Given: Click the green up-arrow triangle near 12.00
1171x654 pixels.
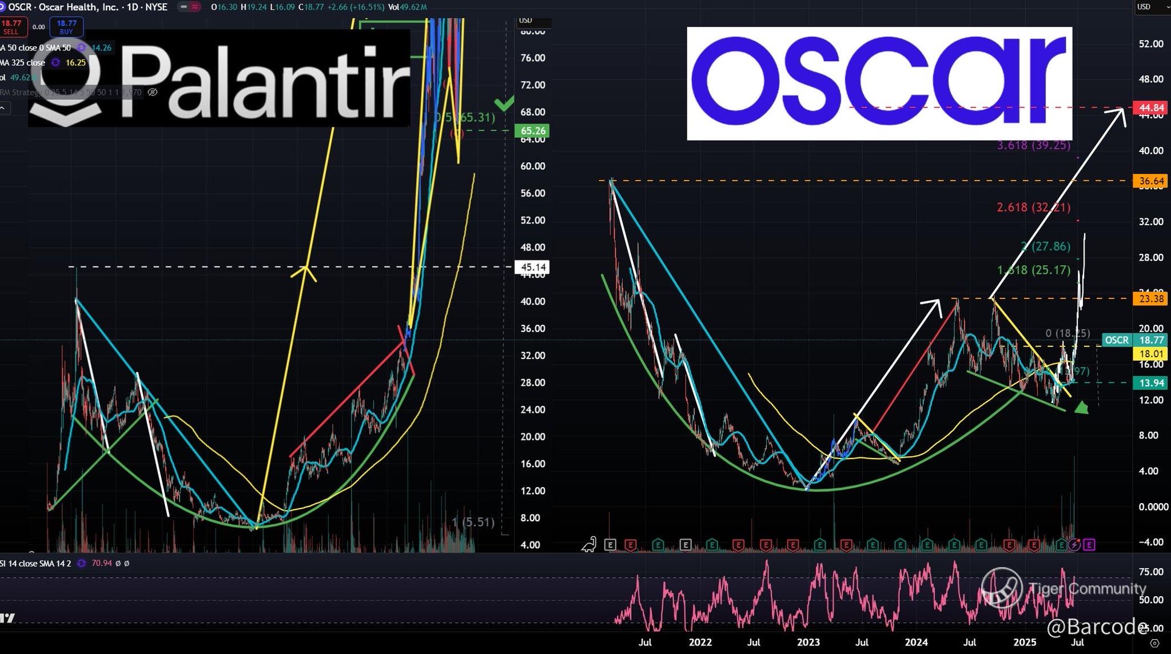Looking at the screenshot, I should point(1082,408).
